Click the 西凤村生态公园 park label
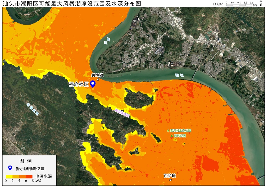Screen dimensions: 267x188 (181, 130)
